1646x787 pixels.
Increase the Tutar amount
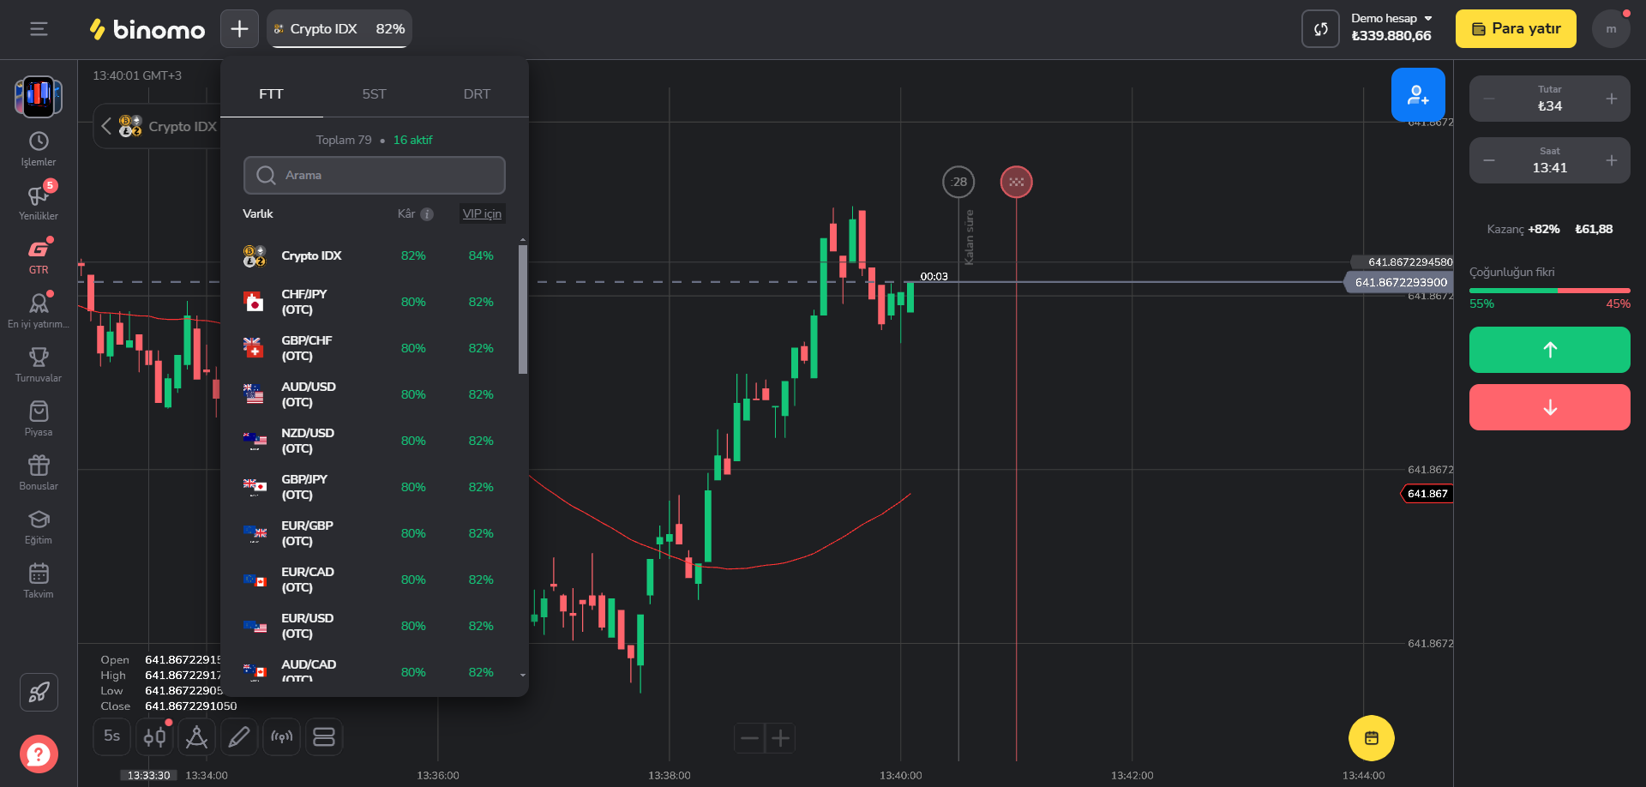pyautogui.click(x=1612, y=99)
